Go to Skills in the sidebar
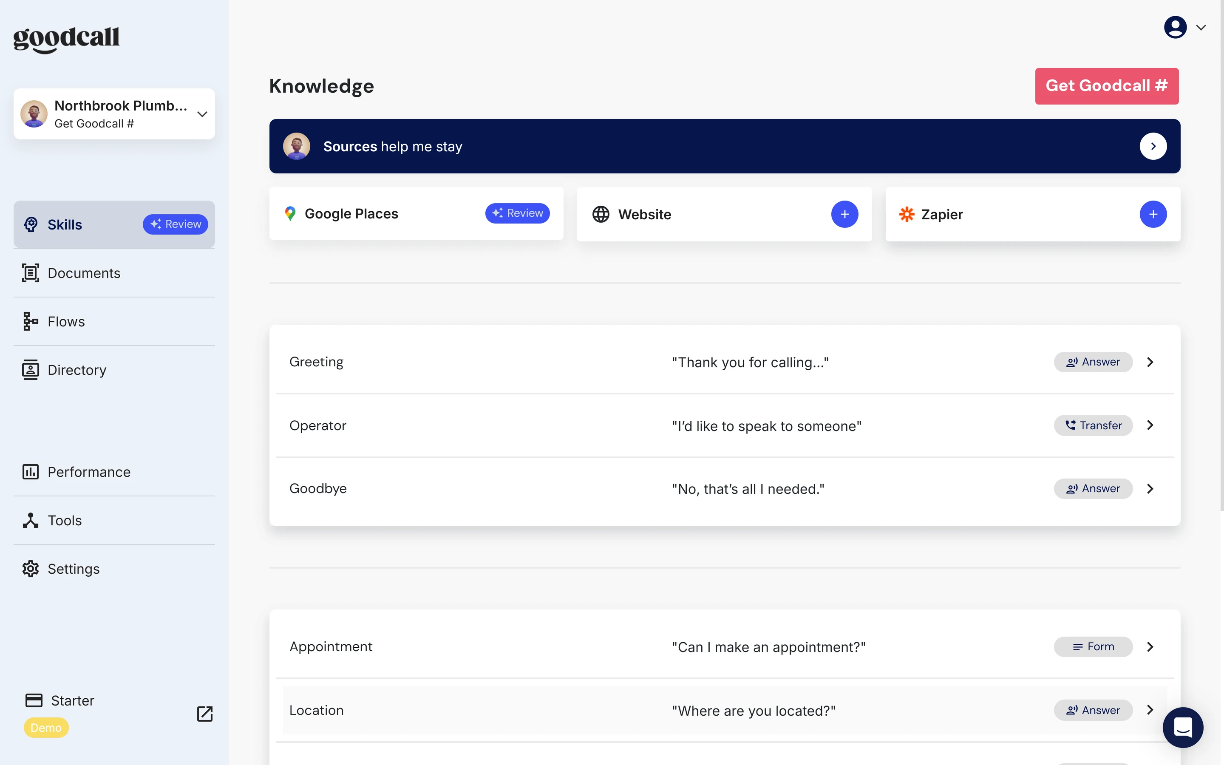Screen dimensions: 1224x765 click(x=114, y=224)
